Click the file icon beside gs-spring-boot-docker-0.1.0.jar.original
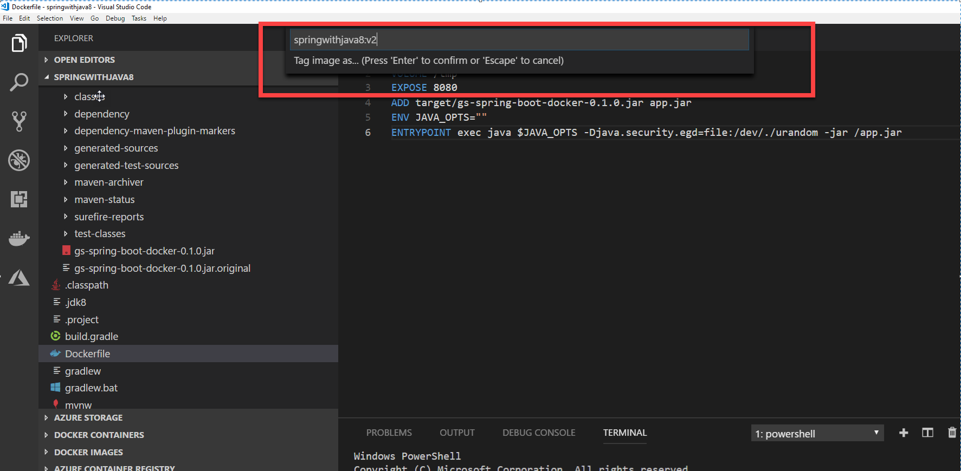 66,268
